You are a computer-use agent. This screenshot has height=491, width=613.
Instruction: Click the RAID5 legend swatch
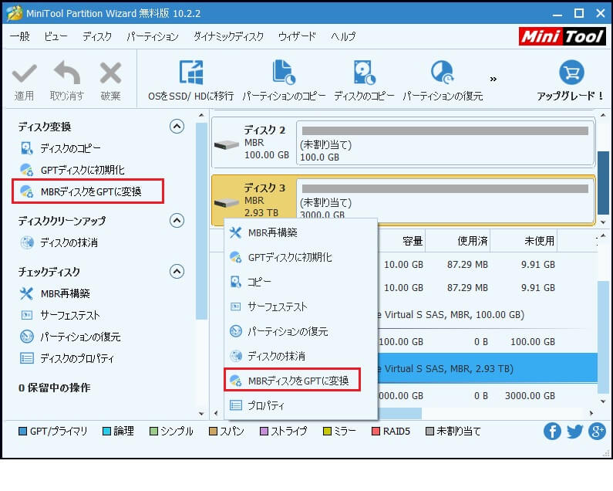click(376, 432)
